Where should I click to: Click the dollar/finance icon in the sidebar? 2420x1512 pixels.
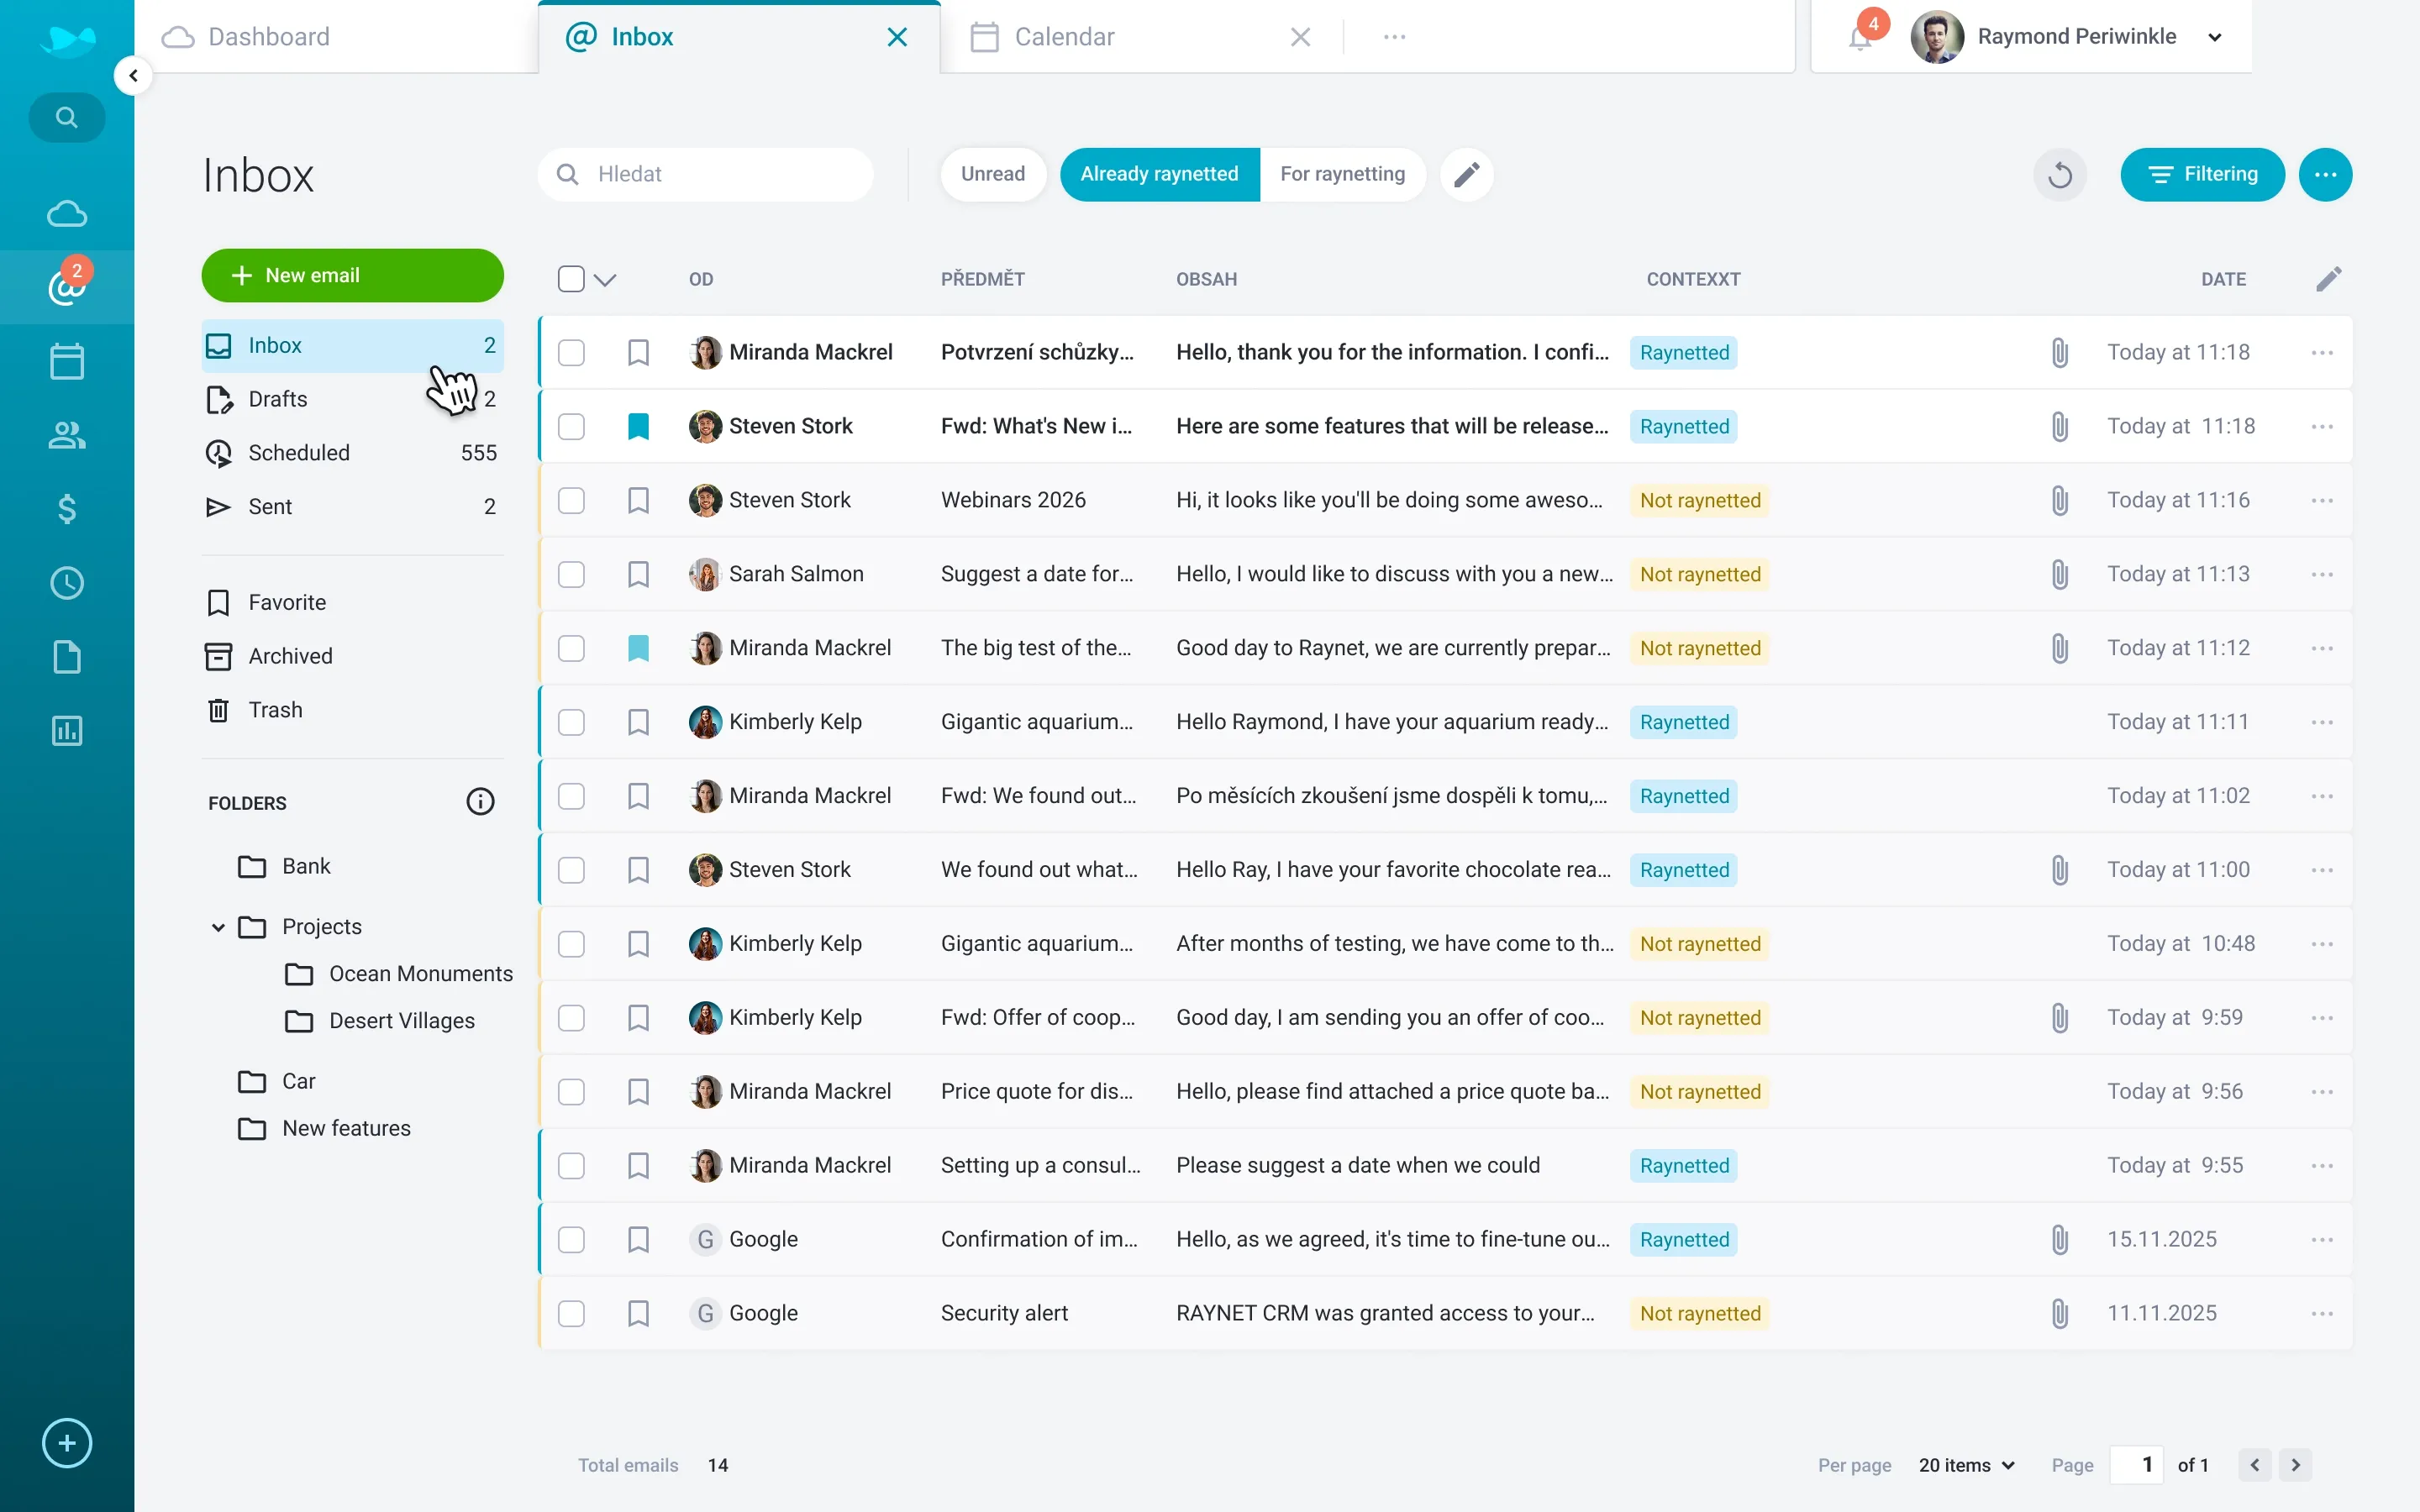pos(66,510)
